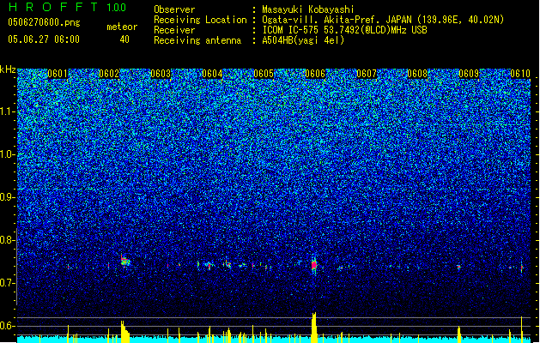Click the Receiver label

[174, 30]
